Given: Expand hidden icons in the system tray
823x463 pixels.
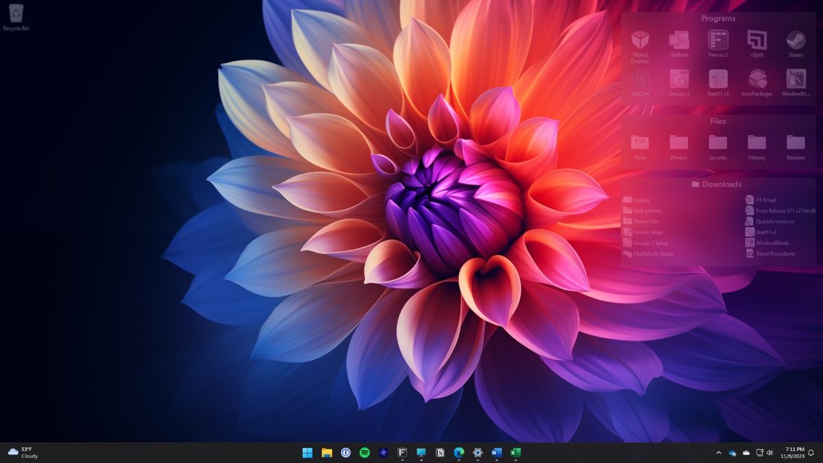Looking at the screenshot, I should 719,453.
